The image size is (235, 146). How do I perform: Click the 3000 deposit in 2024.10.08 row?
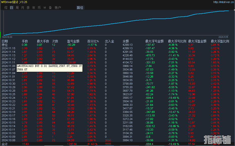coord(108,140)
